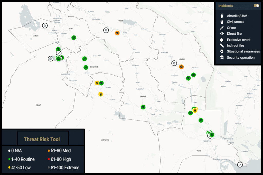Image resolution: width=263 pixels, height=175 pixels.
Task: Click the Muthanna province label on map
Action: click(105, 140)
